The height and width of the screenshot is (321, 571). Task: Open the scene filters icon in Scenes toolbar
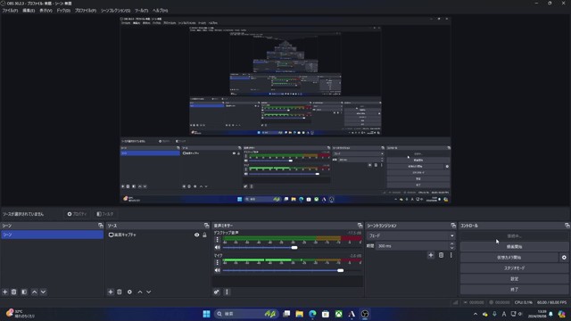[24, 292]
